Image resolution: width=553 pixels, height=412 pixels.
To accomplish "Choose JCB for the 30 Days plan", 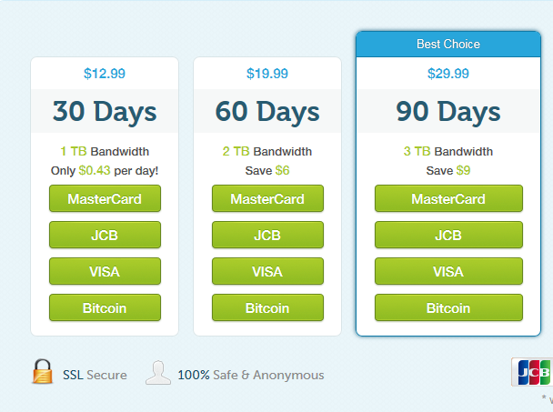I will (105, 236).
